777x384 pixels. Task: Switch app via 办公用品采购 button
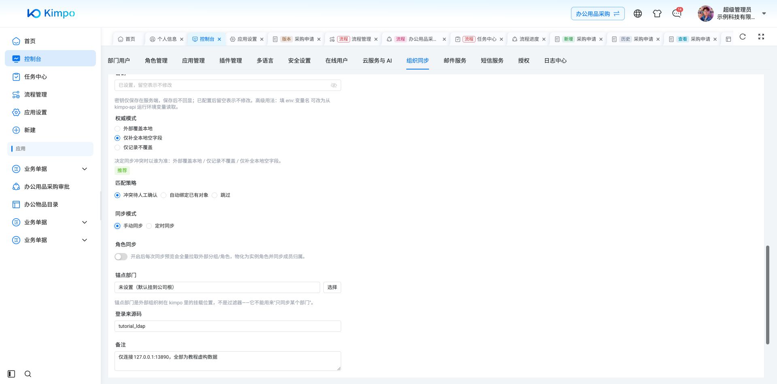[x=598, y=13]
